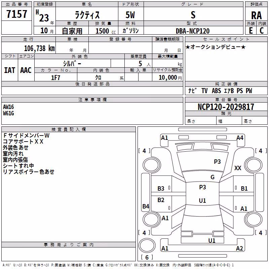Click the AW16 caution note
269x269 pixels.
(8, 107)
